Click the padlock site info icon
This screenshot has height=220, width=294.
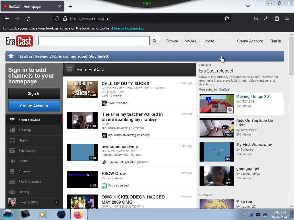[x=65, y=18]
